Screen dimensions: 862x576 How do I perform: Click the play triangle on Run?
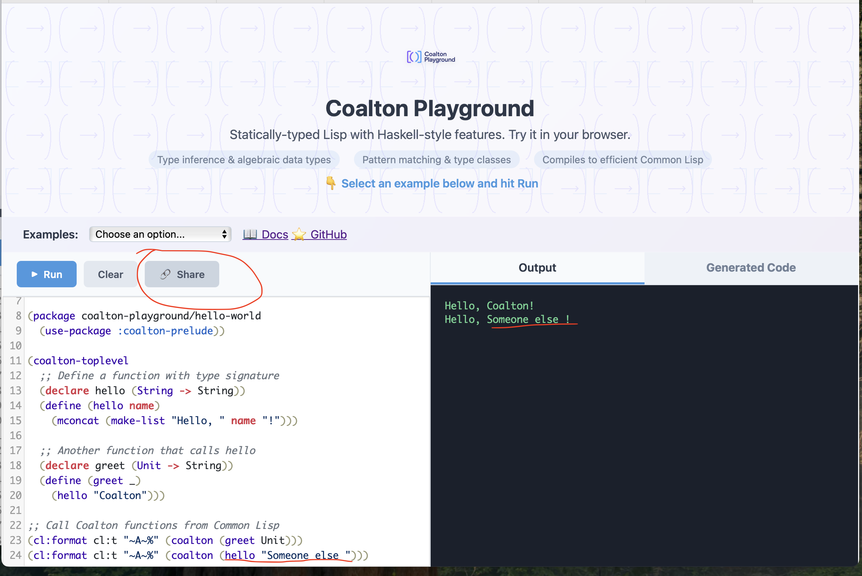[35, 274]
